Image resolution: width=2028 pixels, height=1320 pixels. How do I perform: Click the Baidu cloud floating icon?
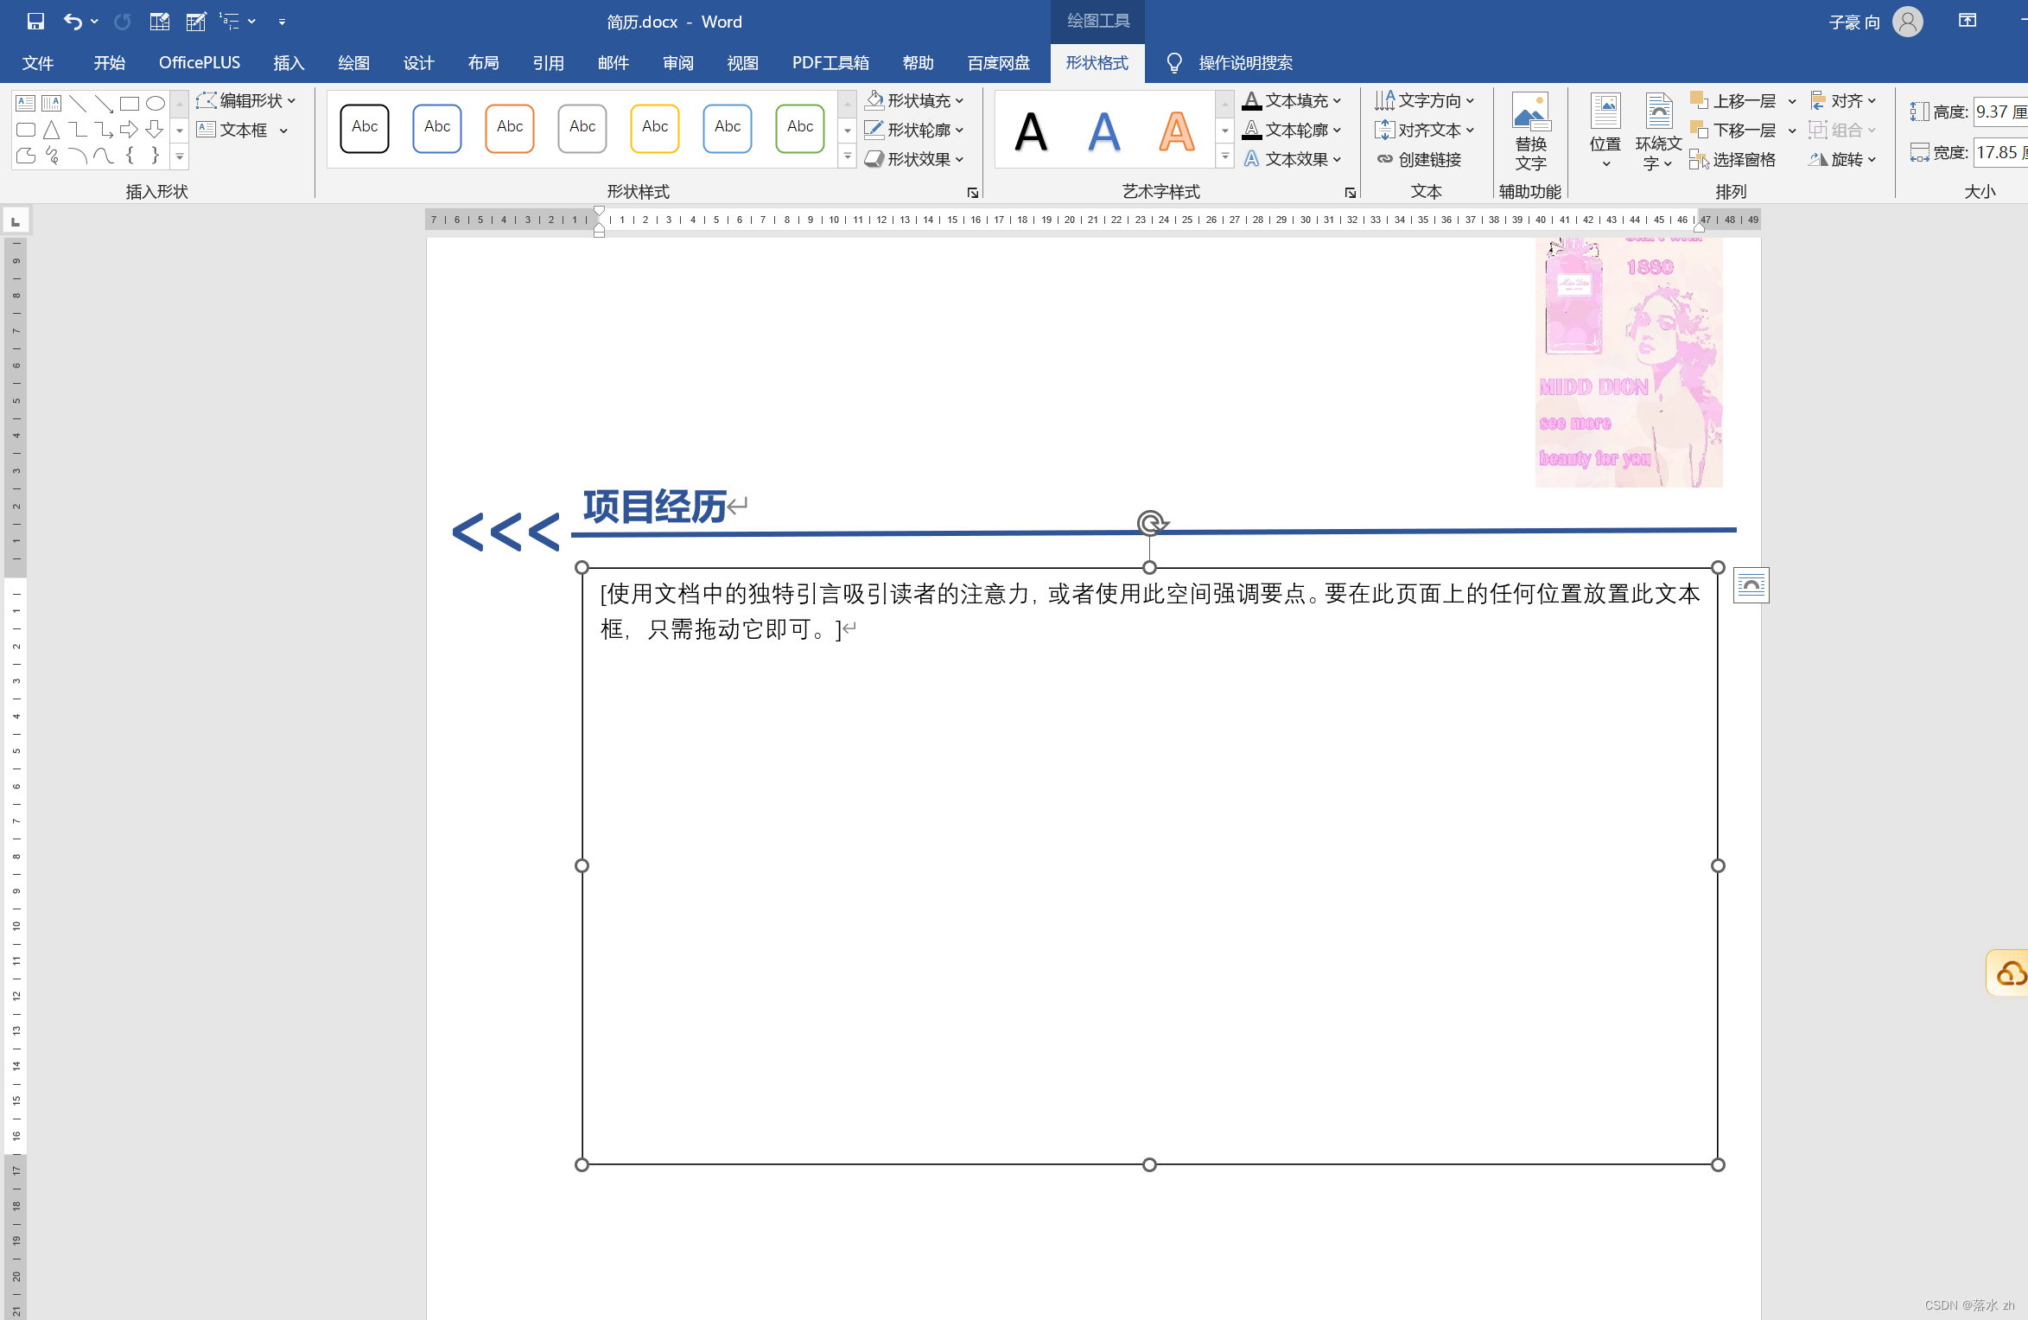(2010, 973)
